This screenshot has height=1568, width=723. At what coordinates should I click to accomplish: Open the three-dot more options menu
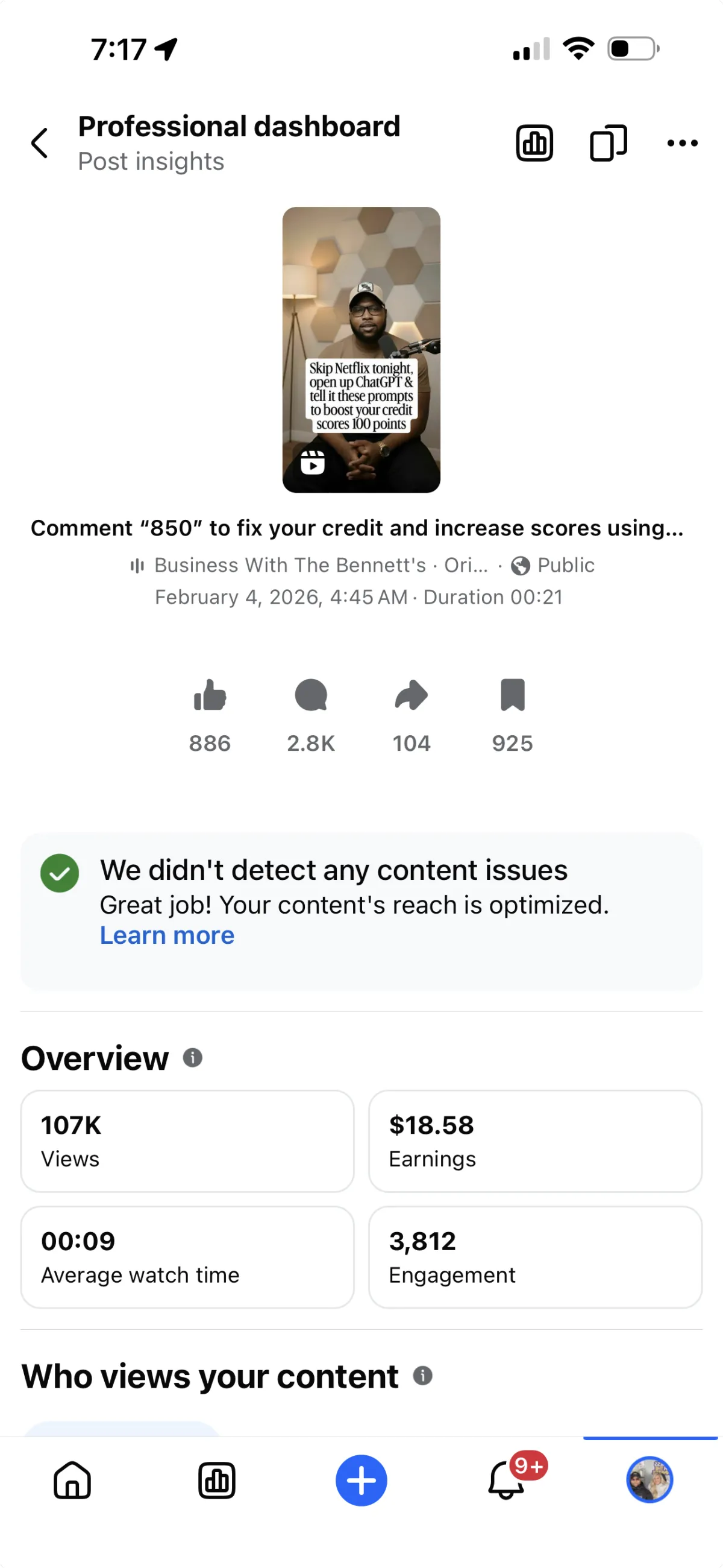click(x=681, y=144)
